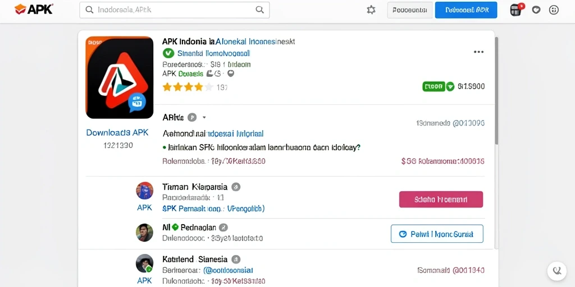Open the round floating chat button at bottom right

click(557, 271)
